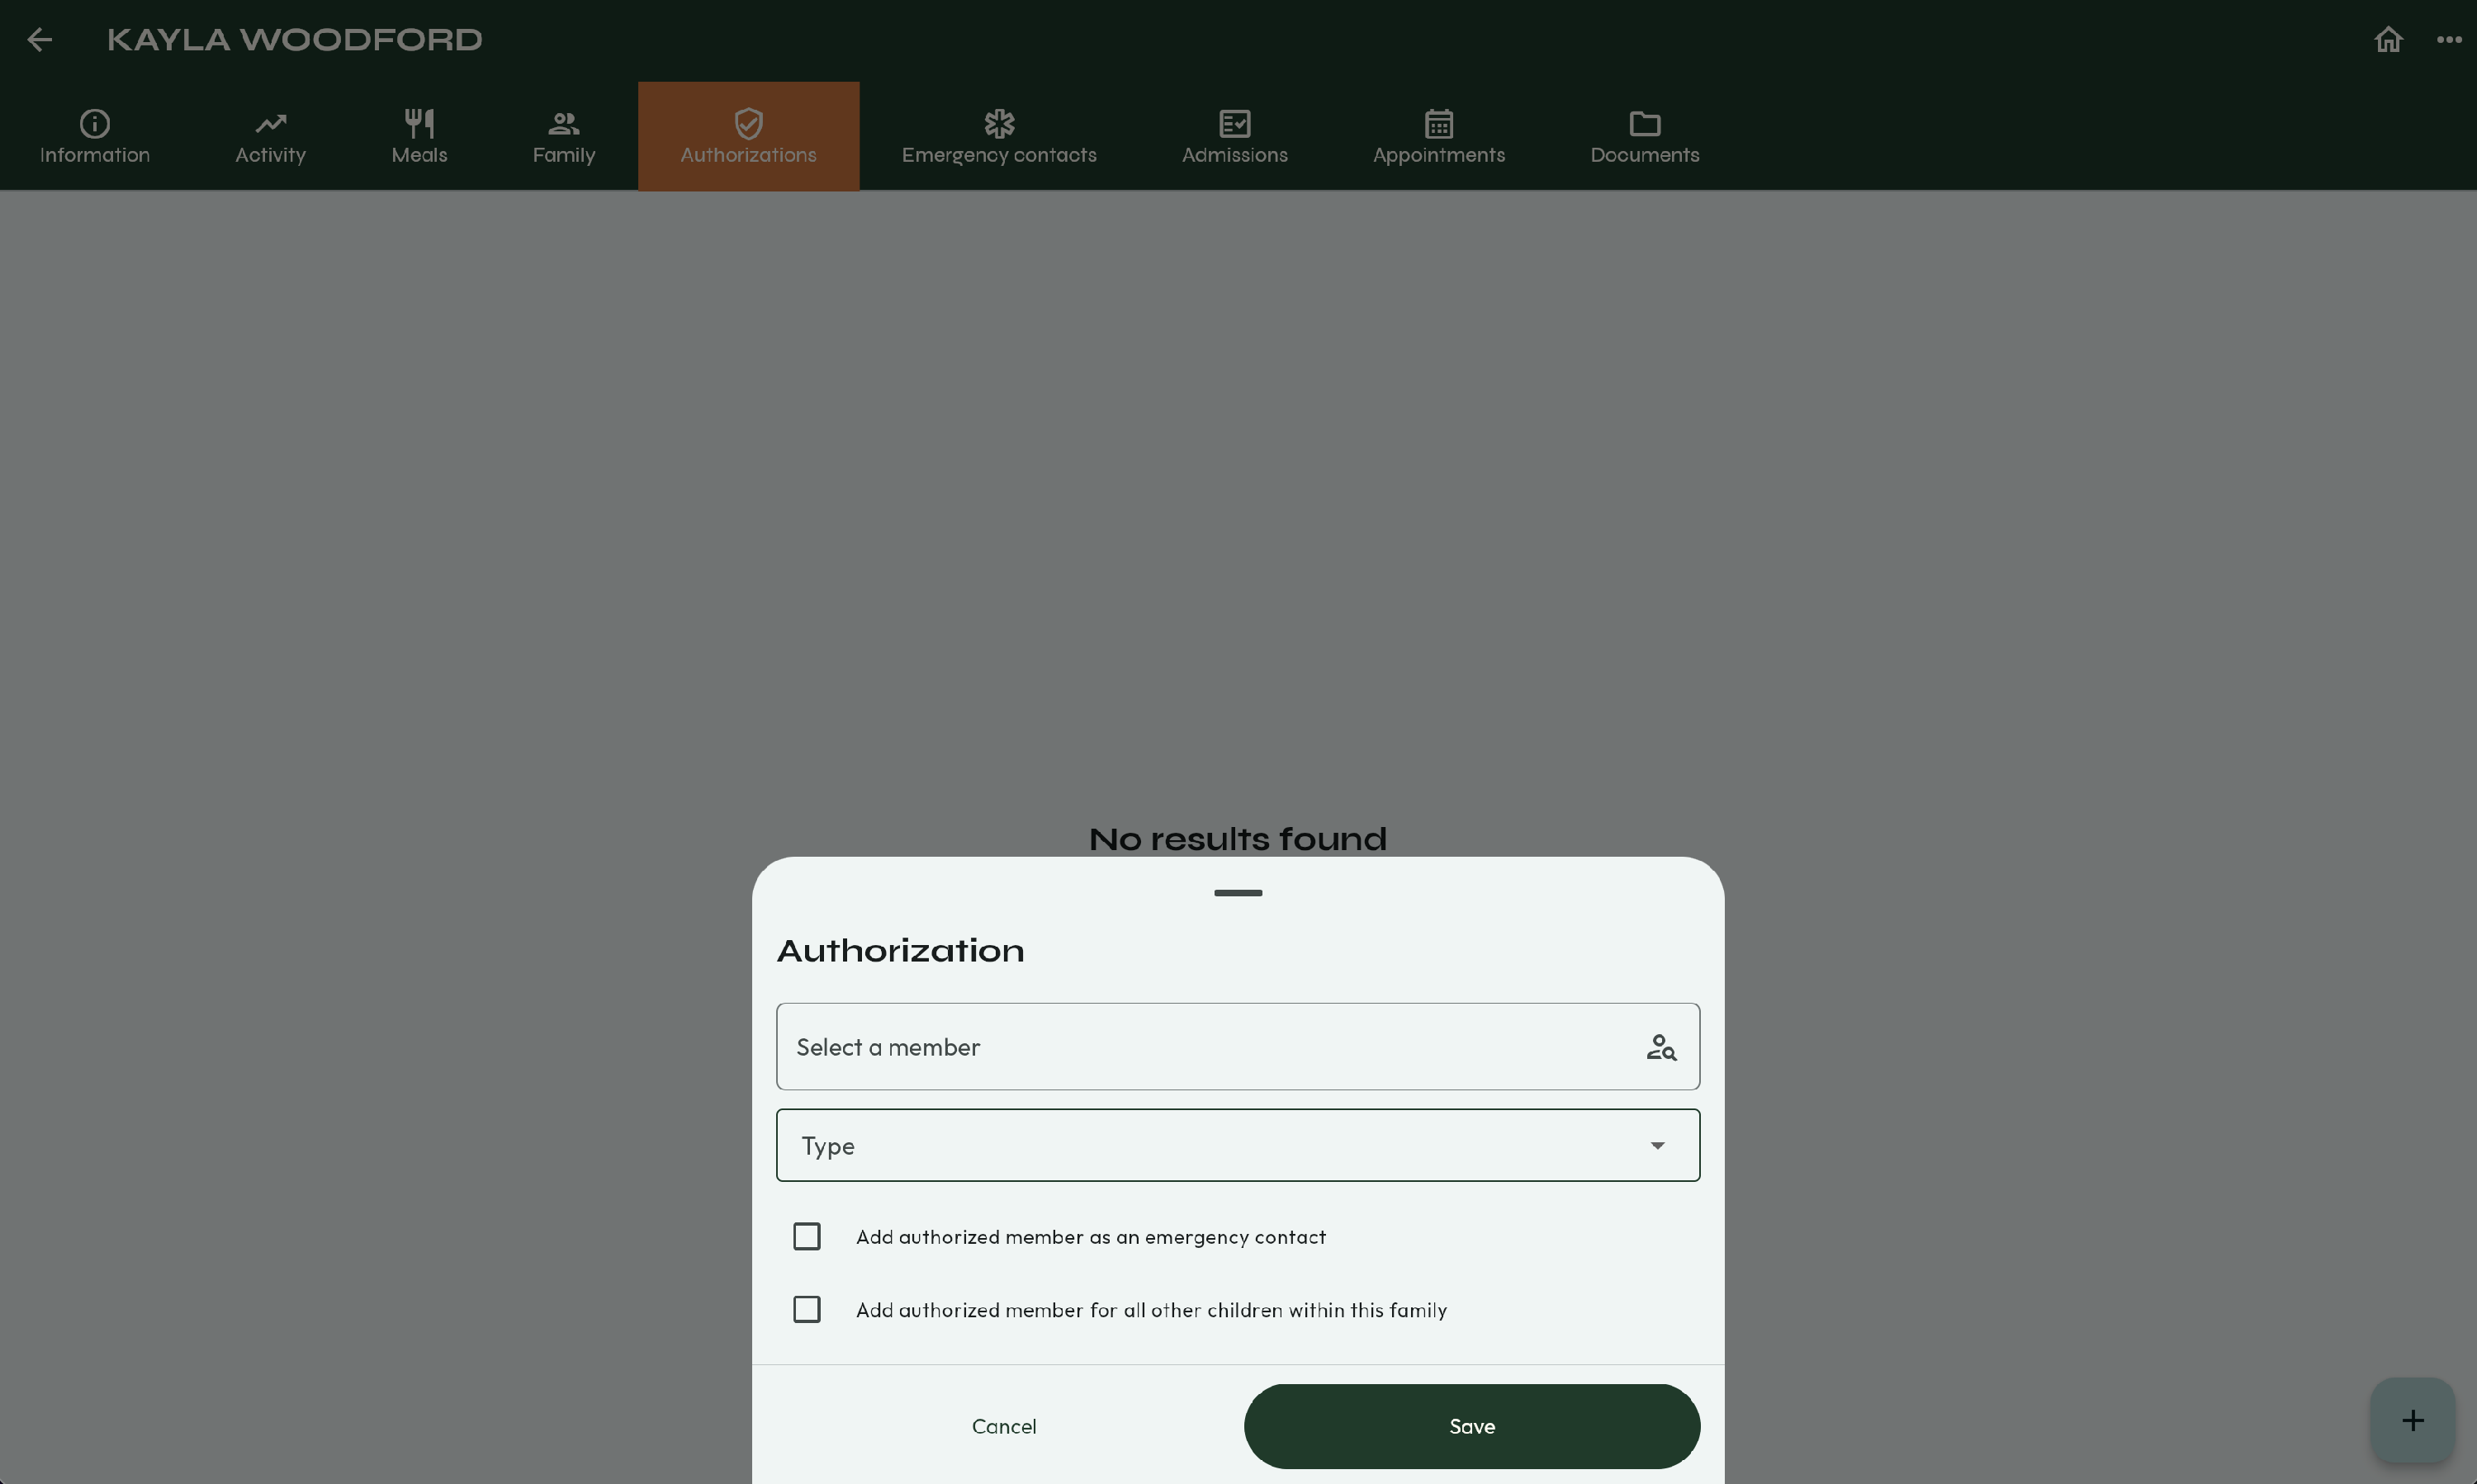2477x1484 pixels.
Task: Click the Select a member field
Action: (1201, 1047)
